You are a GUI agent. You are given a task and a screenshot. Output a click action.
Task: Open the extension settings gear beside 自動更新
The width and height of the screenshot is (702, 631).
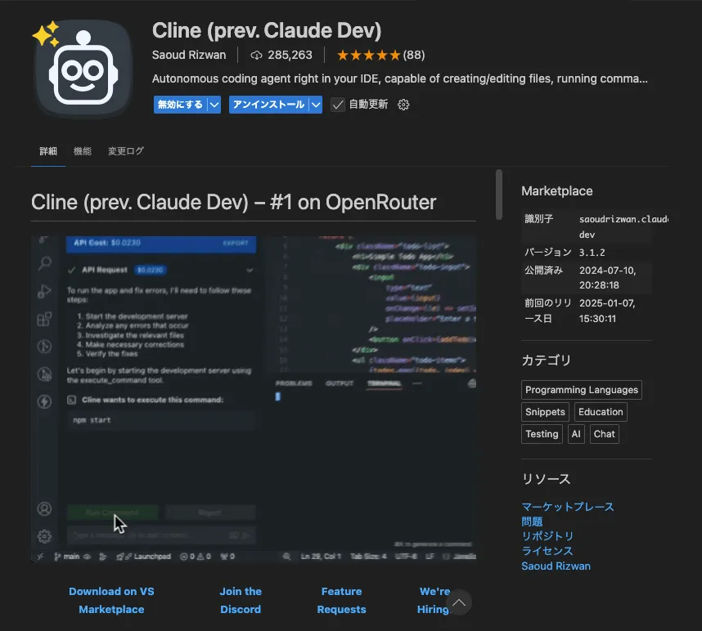point(403,105)
